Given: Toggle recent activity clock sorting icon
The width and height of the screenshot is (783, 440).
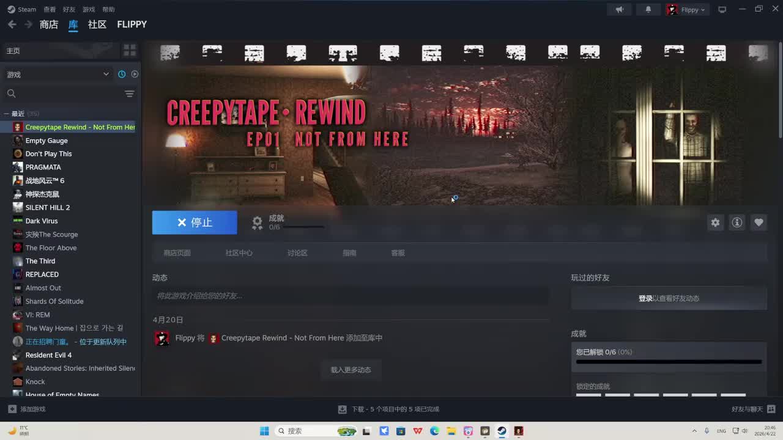Looking at the screenshot, I should pyautogui.click(x=122, y=74).
